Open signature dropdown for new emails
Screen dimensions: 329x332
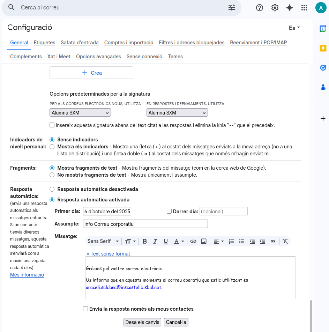pyautogui.click(x=80, y=112)
